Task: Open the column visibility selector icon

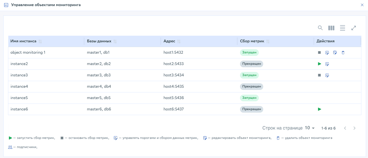Action: click(331, 28)
